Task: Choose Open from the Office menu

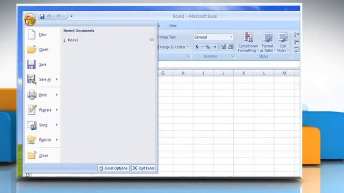Action: coord(43,49)
